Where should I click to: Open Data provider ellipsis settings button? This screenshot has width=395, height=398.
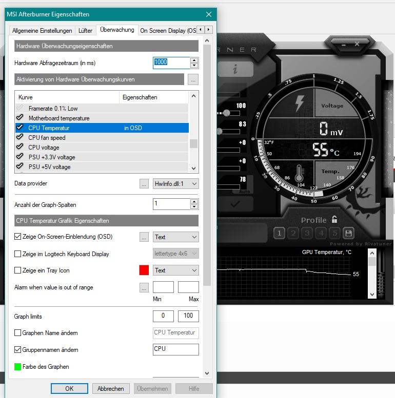pos(144,184)
